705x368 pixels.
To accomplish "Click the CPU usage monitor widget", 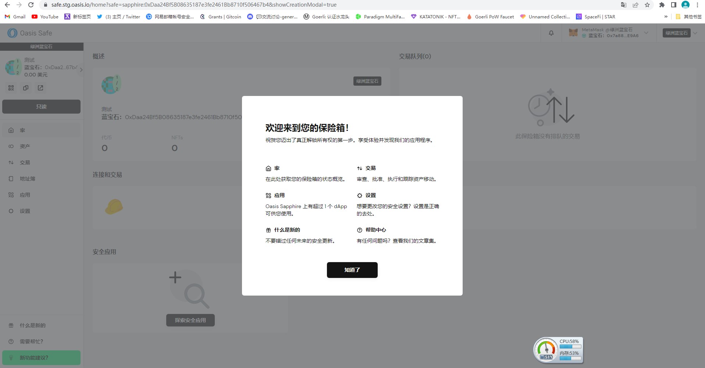I will pyautogui.click(x=558, y=350).
